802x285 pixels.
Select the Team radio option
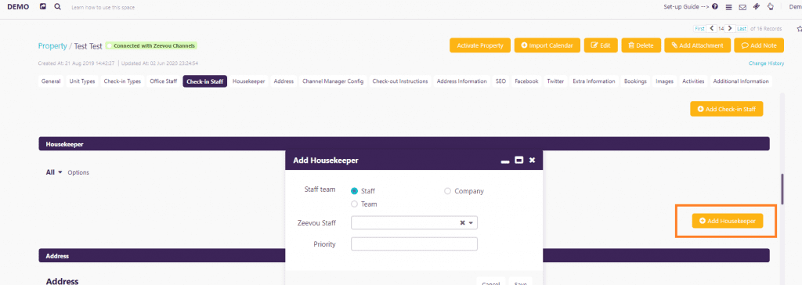(x=355, y=204)
